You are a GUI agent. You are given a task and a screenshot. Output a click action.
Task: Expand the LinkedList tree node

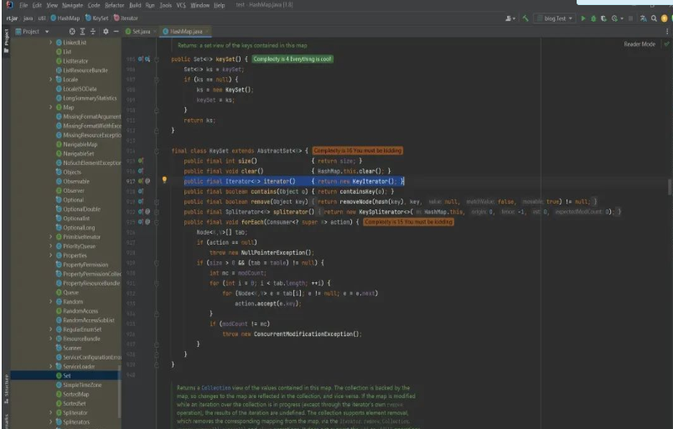(50, 43)
